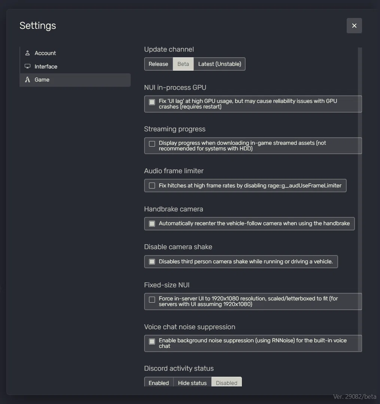The width and height of the screenshot is (380, 404).
Task: Toggle NUI in-process GPU checkbox
Action: 152,102
